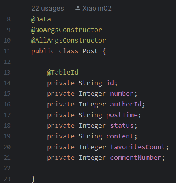Image resolution: width=176 pixels, height=183 pixels.
Task: Click the favoritesCount field name
Action: (x=138, y=147)
